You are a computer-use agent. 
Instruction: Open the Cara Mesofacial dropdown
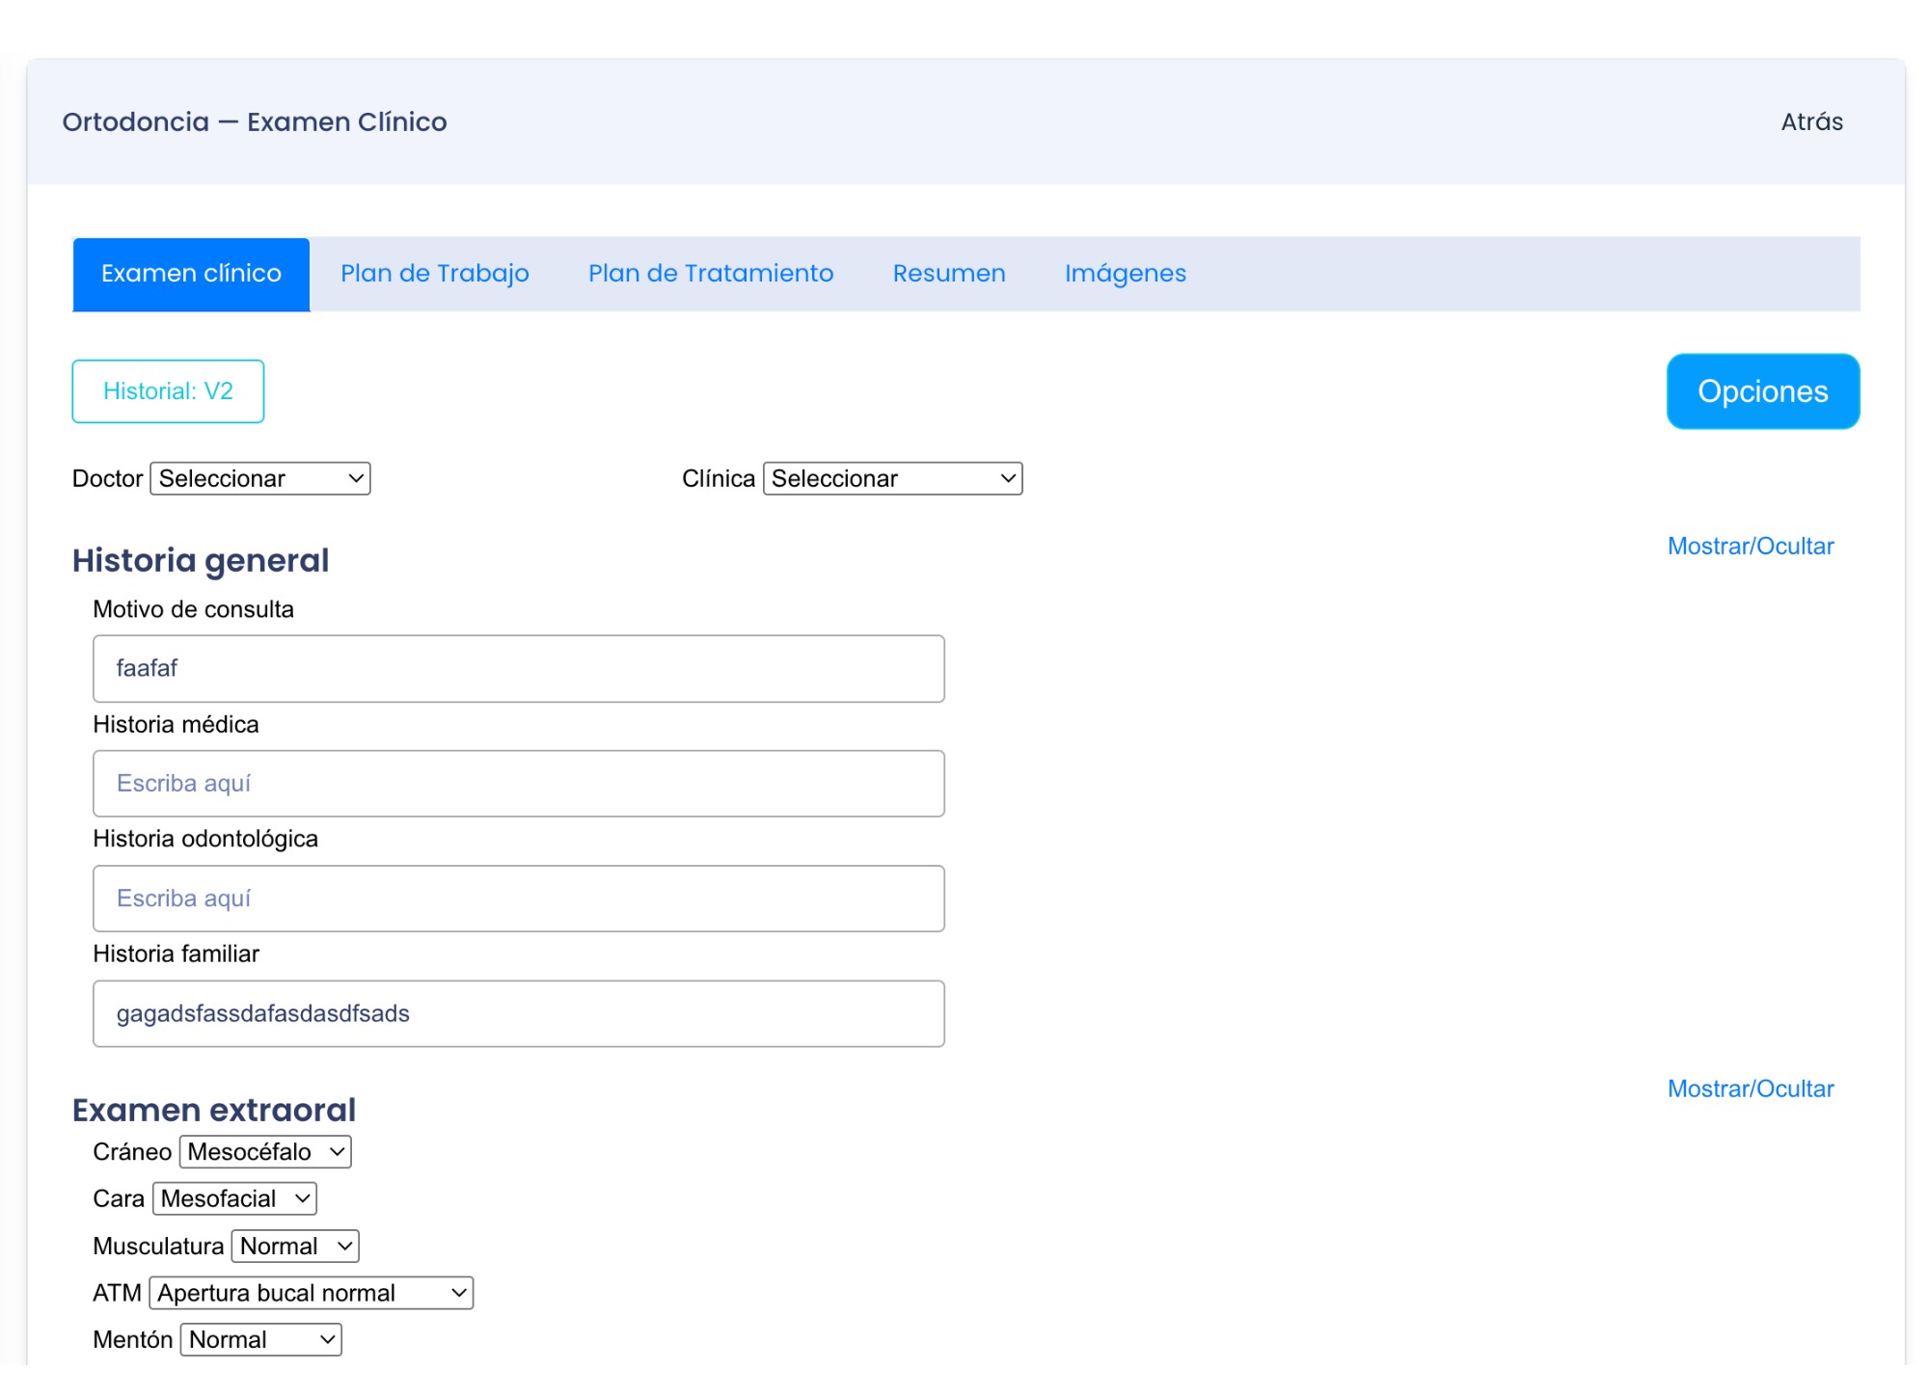click(234, 1199)
